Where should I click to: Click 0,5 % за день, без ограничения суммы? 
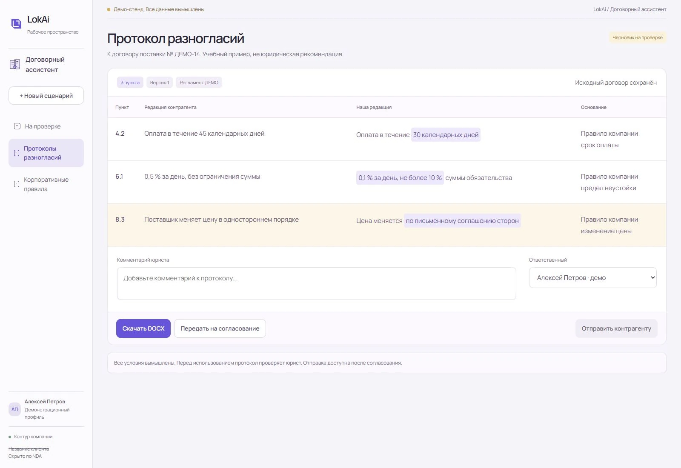202,177
